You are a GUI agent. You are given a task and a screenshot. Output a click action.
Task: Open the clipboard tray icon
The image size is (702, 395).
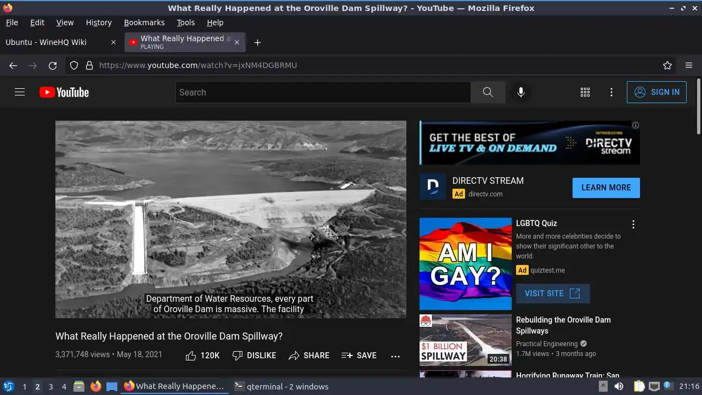point(638,386)
